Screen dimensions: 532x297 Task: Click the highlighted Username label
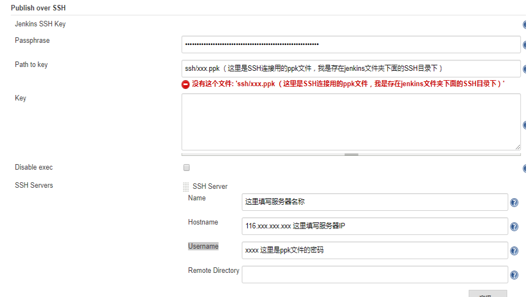click(x=203, y=246)
